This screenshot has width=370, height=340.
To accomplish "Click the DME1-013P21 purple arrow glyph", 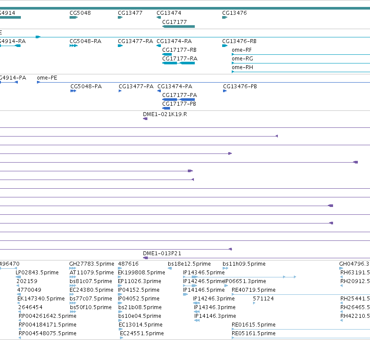I will click(x=146, y=258).
